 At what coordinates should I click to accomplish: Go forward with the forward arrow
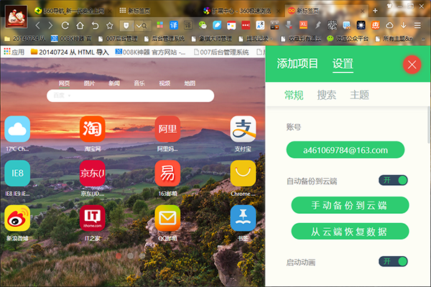coord(50,26)
